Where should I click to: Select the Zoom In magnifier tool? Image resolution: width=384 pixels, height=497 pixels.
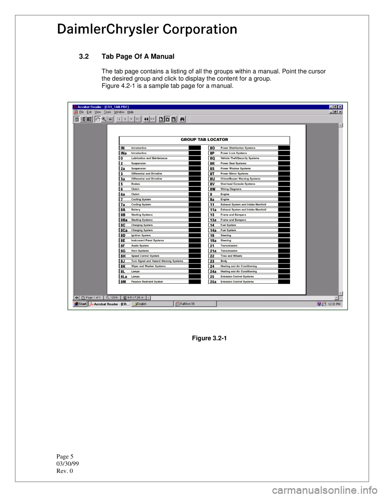tap(104, 119)
